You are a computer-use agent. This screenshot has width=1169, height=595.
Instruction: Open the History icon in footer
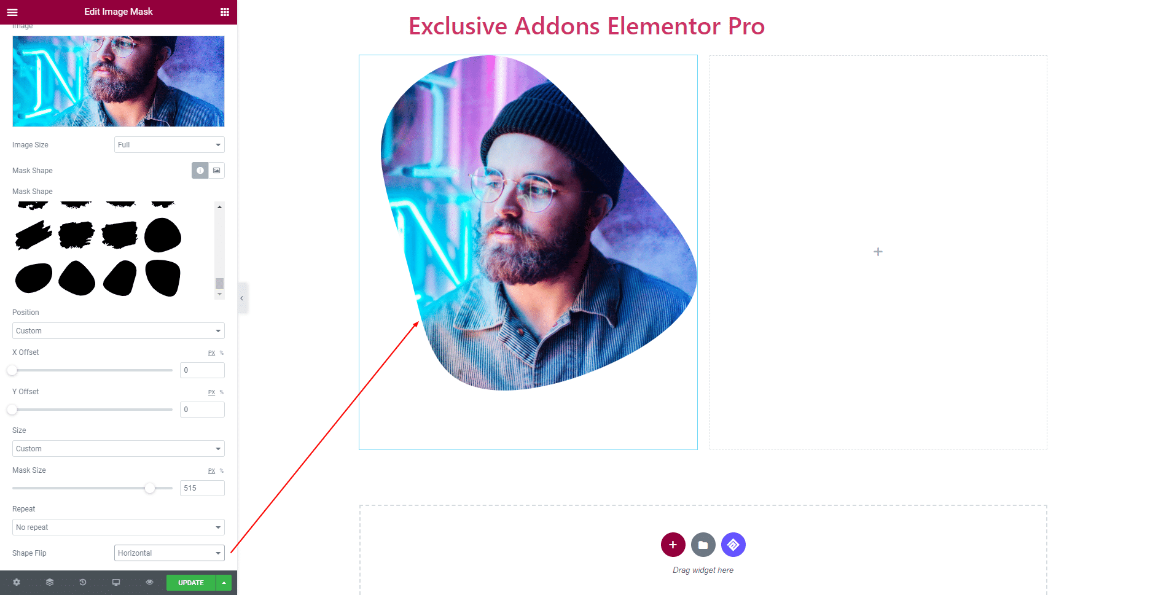(83, 582)
